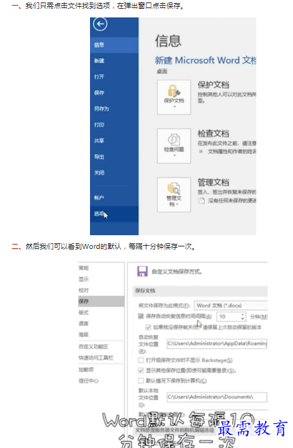The height and width of the screenshot is (448, 293).
Task: Open the 自定义功能区 options category
Action: point(101,347)
